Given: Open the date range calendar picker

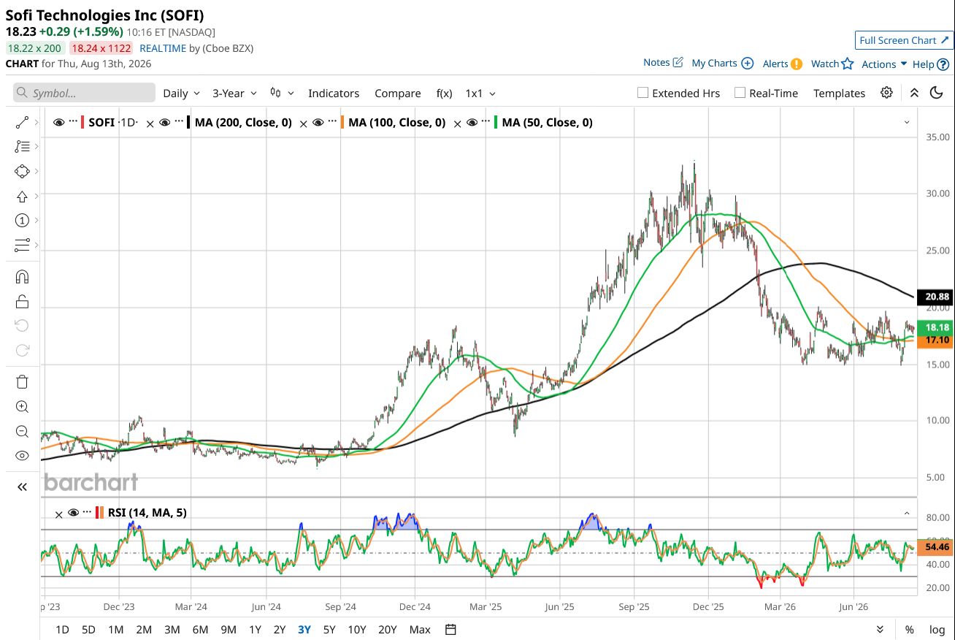Looking at the screenshot, I should (x=450, y=630).
